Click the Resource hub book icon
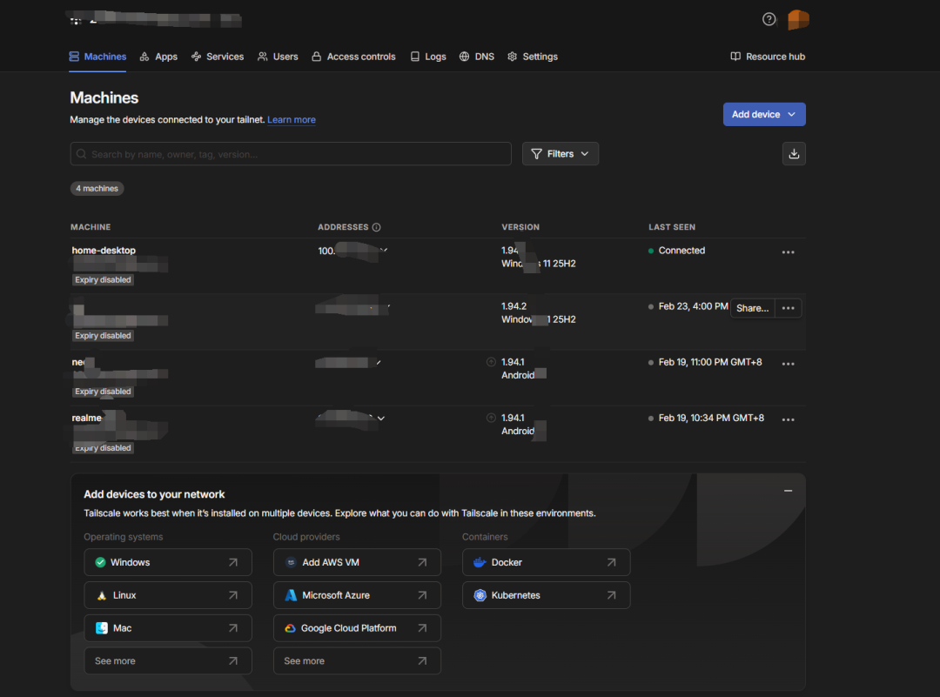 (735, 57)
